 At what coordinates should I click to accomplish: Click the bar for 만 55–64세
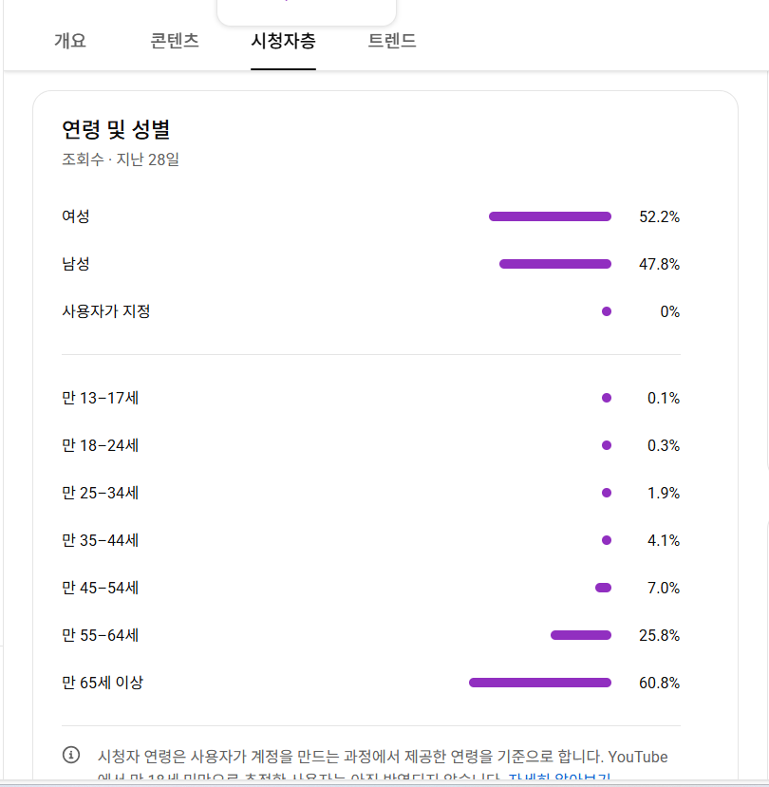point(580,635)
